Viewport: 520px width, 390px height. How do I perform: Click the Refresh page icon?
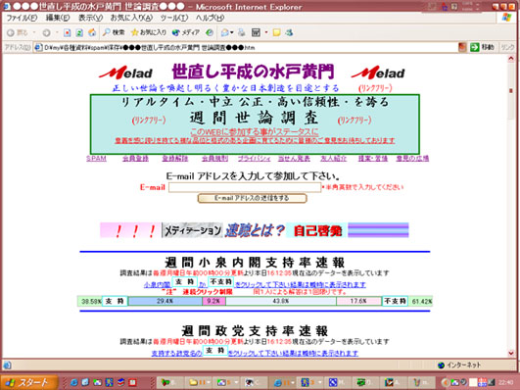pos(79,32)
